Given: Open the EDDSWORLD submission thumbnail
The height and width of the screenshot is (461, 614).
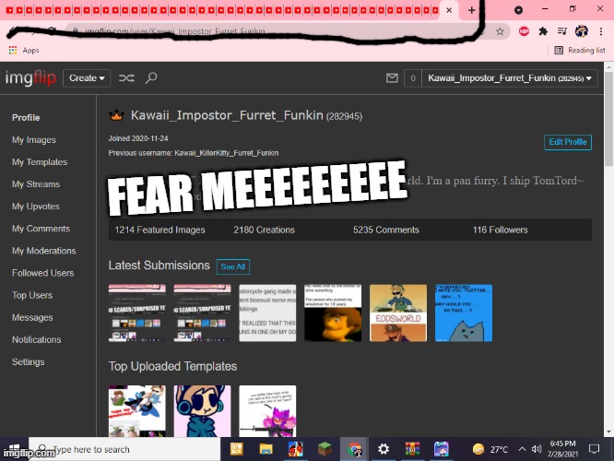Looking at the screenshot, I should click(x=398, y=313).
